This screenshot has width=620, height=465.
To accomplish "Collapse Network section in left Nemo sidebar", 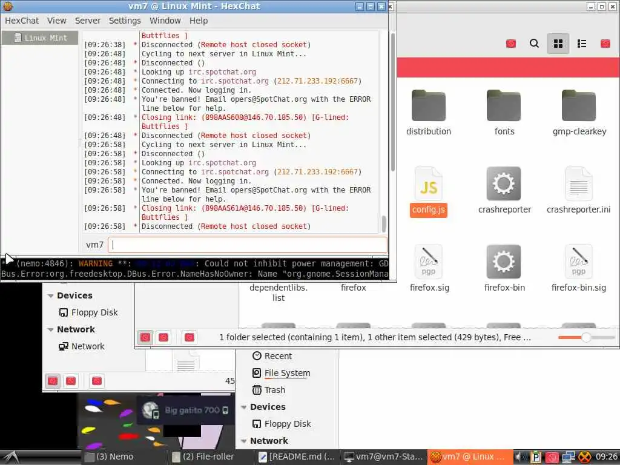I will [x=50, y=329].
